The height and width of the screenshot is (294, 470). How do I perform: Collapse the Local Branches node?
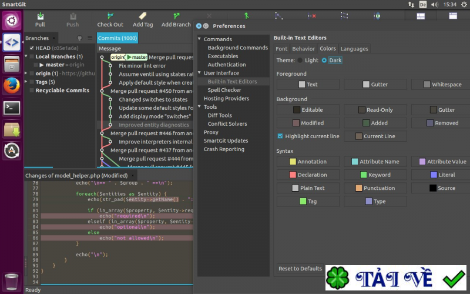click(27, 57)
